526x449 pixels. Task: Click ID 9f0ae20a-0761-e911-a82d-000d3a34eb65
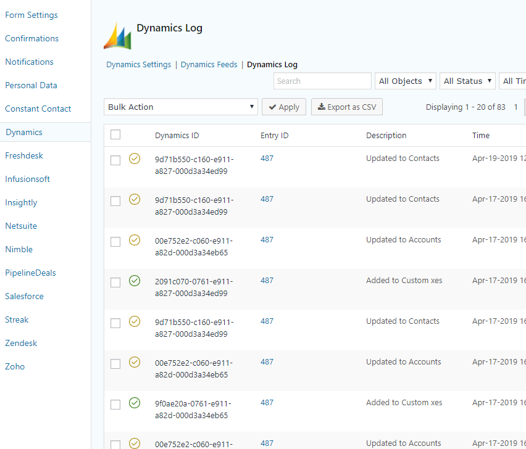(x=193, y=410)
